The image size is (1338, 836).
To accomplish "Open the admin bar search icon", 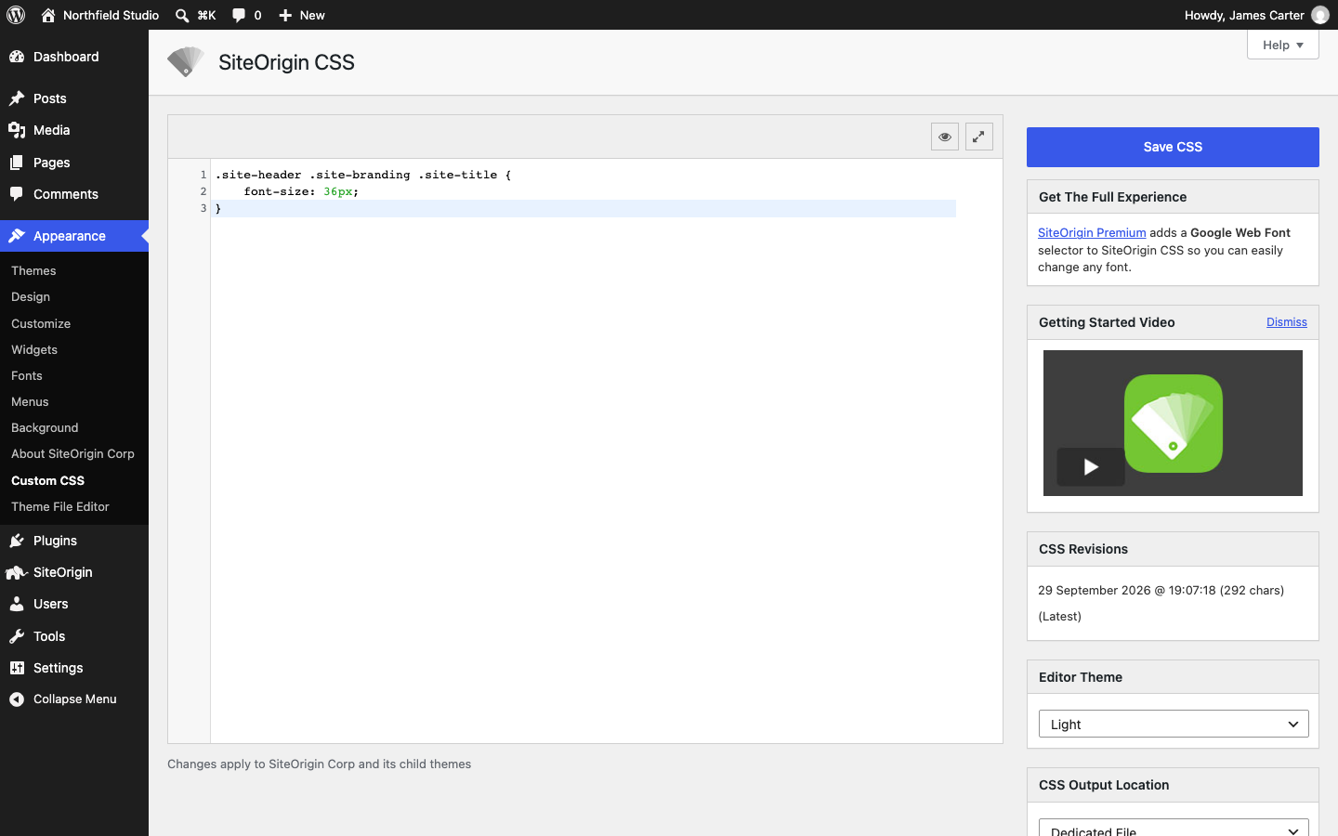I will click(x=182, y=15).
